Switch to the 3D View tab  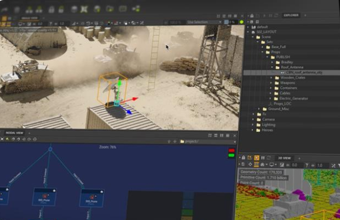(x=284, y=158)
